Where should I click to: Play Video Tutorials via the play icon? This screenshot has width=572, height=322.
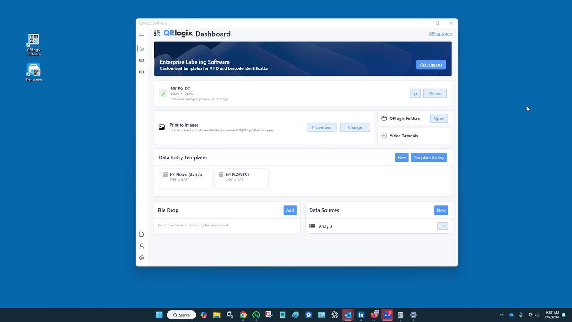point(384,136)
